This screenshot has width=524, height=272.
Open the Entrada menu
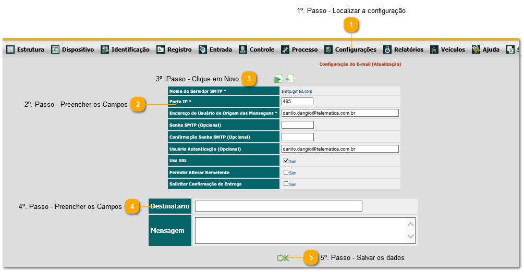pos(215,50)
